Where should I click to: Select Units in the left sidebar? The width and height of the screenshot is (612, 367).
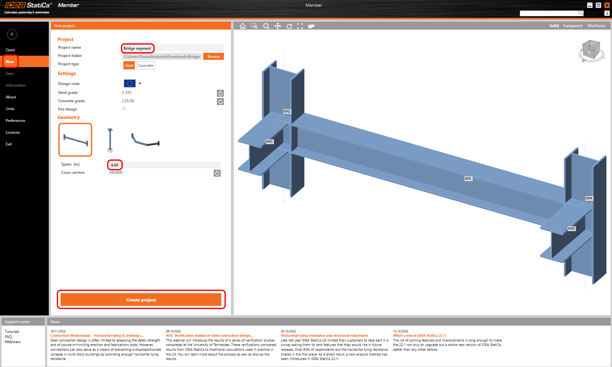coord(10,109)
